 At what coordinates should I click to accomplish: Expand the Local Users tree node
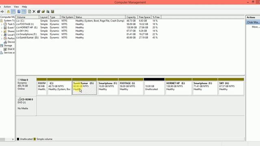2,35
